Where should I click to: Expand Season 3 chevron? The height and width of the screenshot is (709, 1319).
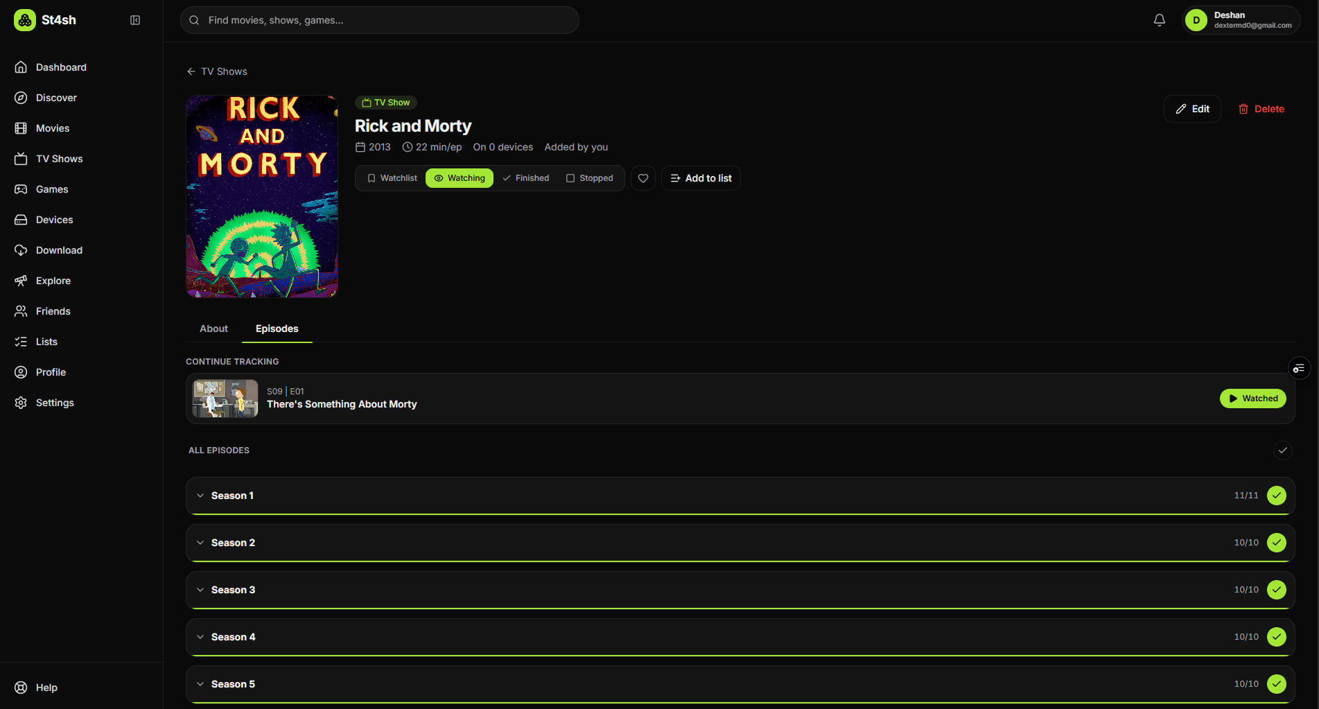pyautogui.click(x=200, y=590)
